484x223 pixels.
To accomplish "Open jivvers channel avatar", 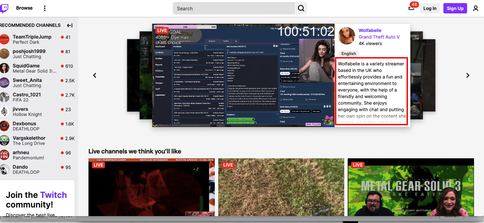I will point(4,111).
